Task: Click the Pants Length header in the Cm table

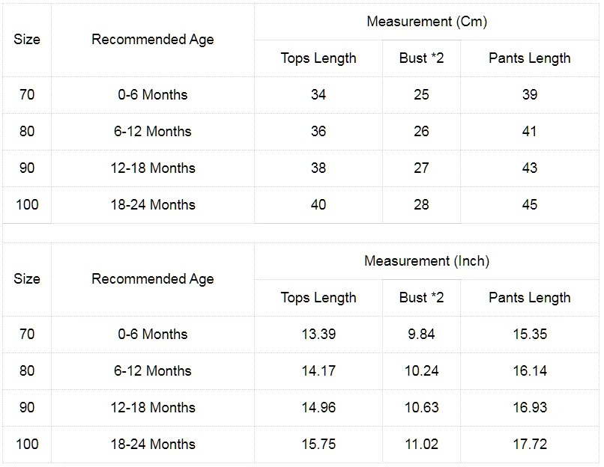Action: click(530, 58)
